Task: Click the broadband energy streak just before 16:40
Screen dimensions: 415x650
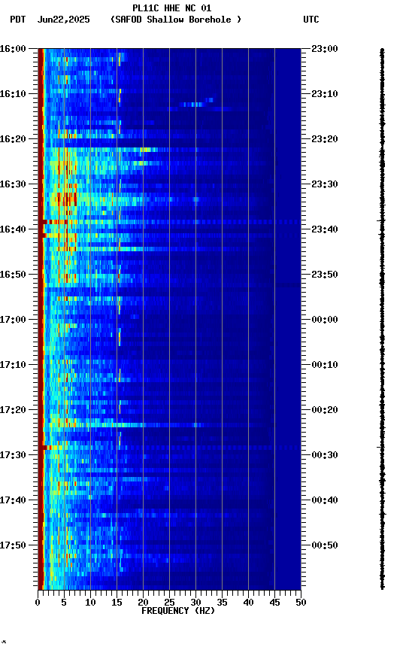Action: coord(169,222)
